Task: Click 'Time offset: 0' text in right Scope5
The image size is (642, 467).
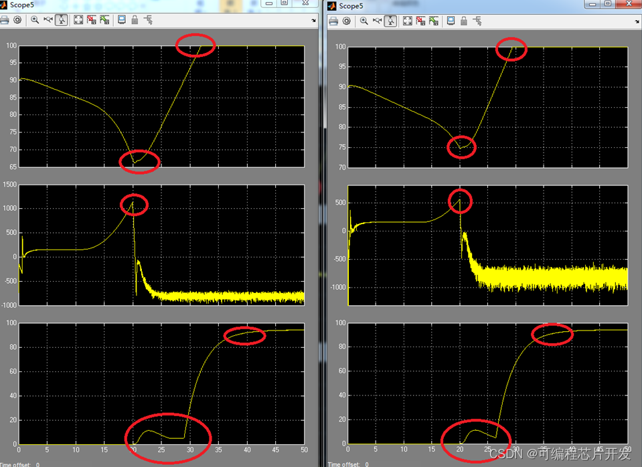Action: click(x=348, y=464)
